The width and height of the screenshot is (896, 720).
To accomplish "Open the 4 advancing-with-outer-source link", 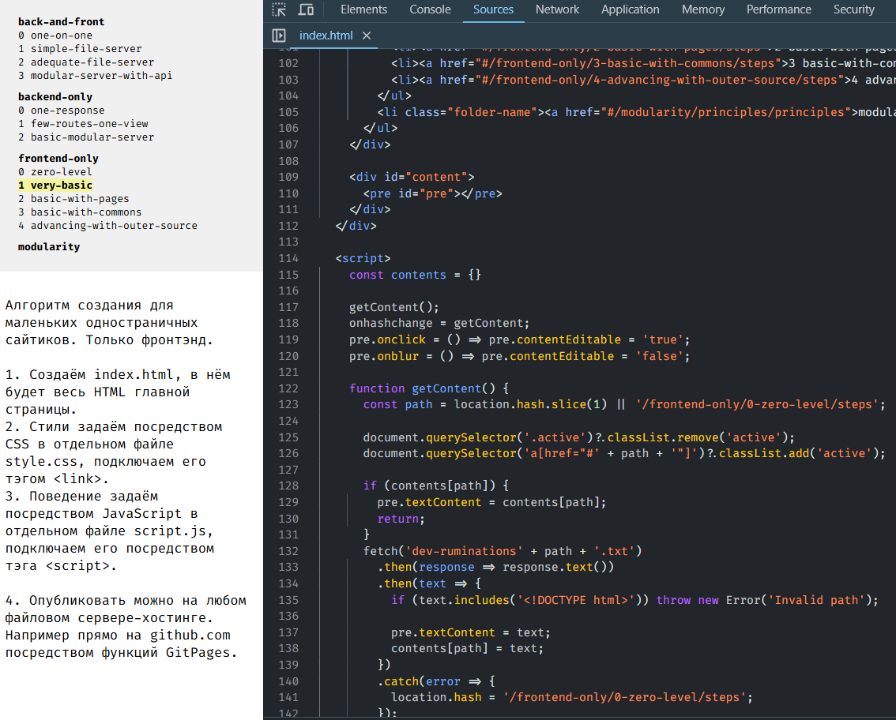I will (107, 226).
